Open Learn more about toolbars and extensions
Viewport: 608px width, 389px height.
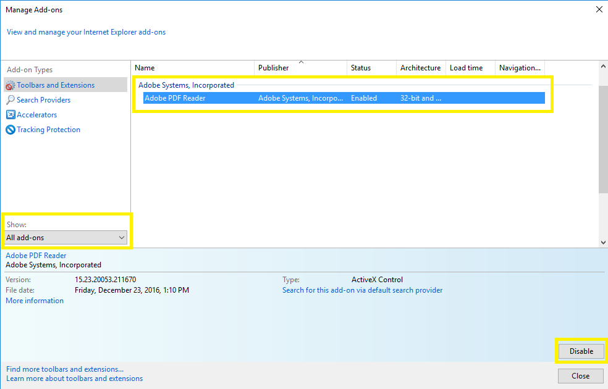[x=74, y=379]
